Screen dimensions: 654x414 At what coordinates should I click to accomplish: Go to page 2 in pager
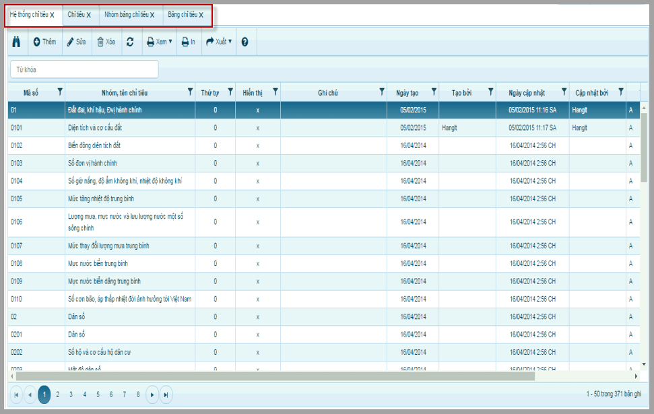point(57,394)
